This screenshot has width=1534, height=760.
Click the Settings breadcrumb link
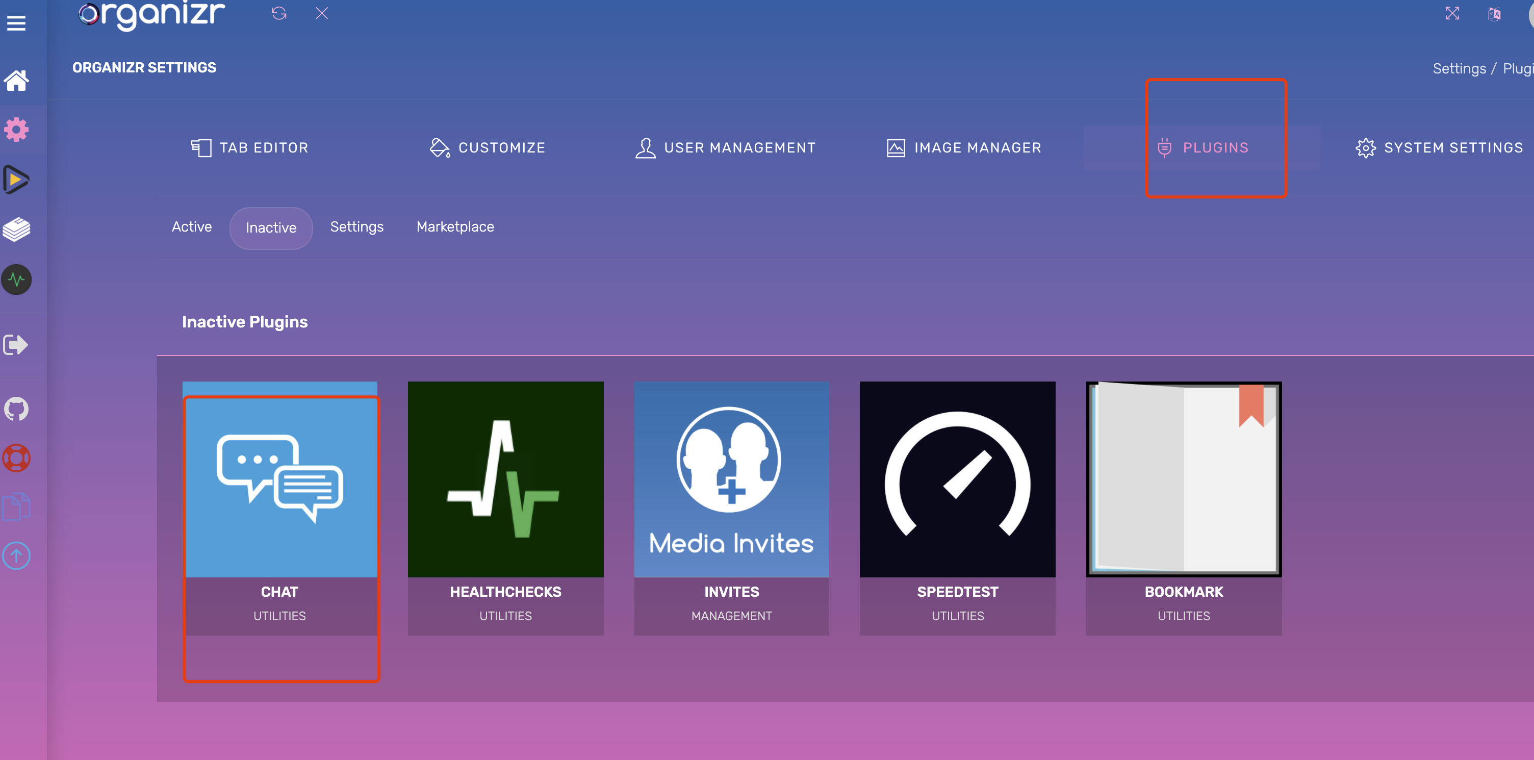[x=1459, y=69]
